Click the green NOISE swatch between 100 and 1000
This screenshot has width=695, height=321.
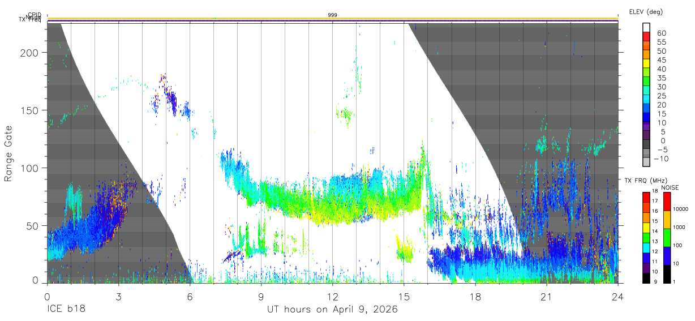pyautogui.click(x=667, y=238)
